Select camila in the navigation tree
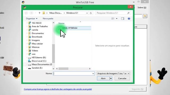The height and width of the screenshot is (95, 170). (35, 30)
